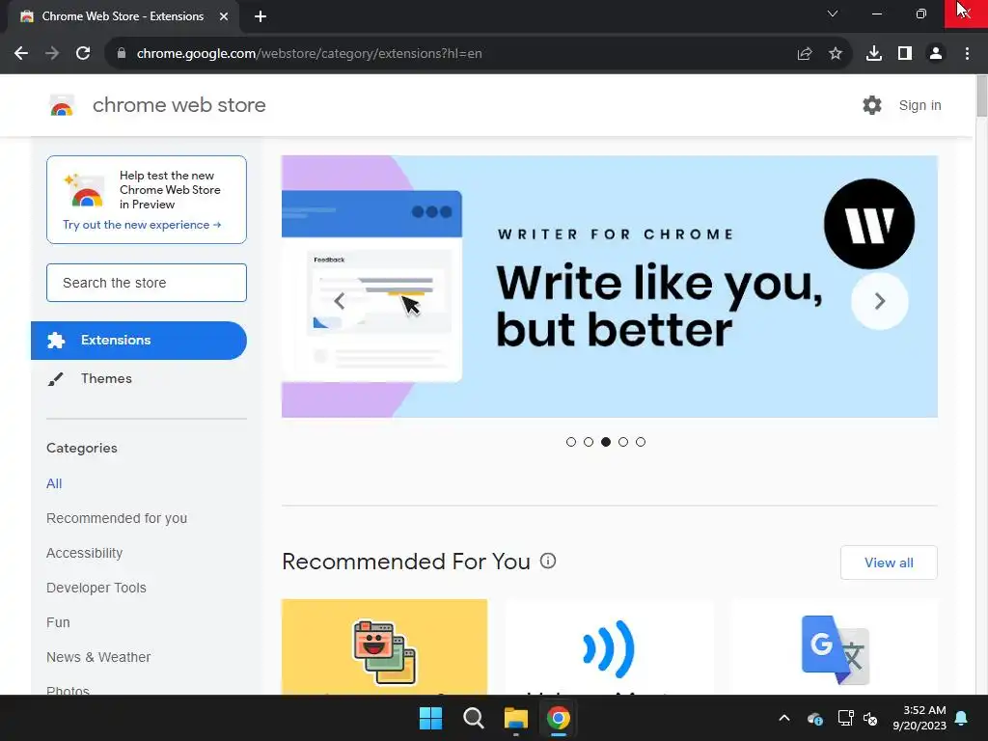
Task: Open the Google Translate extension card
Action: click(x=835, y=647)
